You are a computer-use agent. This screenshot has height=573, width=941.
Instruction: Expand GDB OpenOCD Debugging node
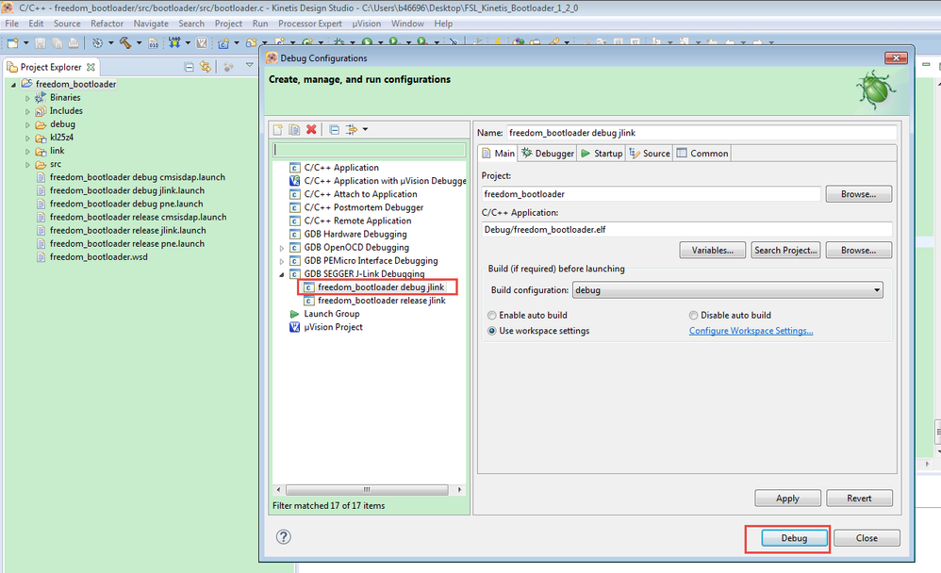coord(282,248)
